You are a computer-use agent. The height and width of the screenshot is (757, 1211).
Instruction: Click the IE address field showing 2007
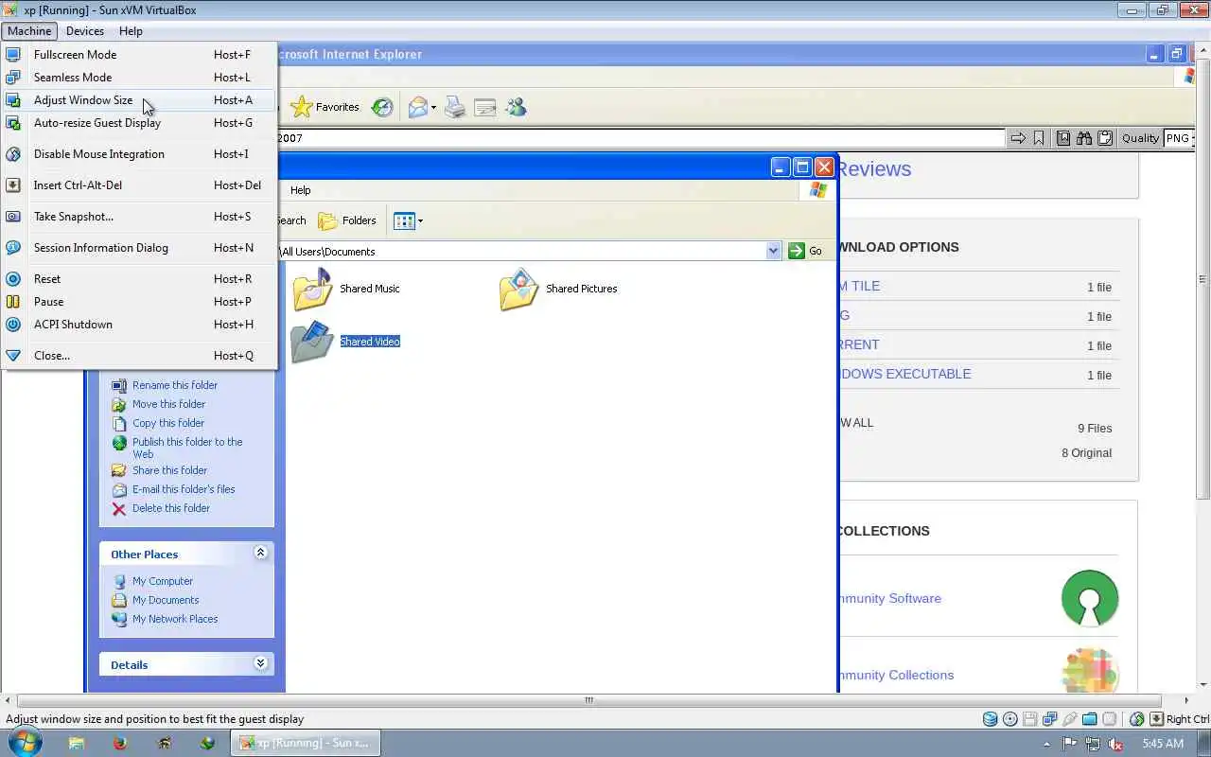640,138
